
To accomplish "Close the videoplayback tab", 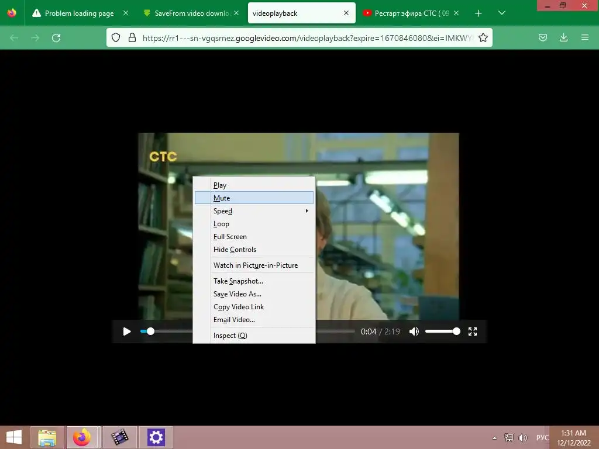I will click(x=346, y=13).
